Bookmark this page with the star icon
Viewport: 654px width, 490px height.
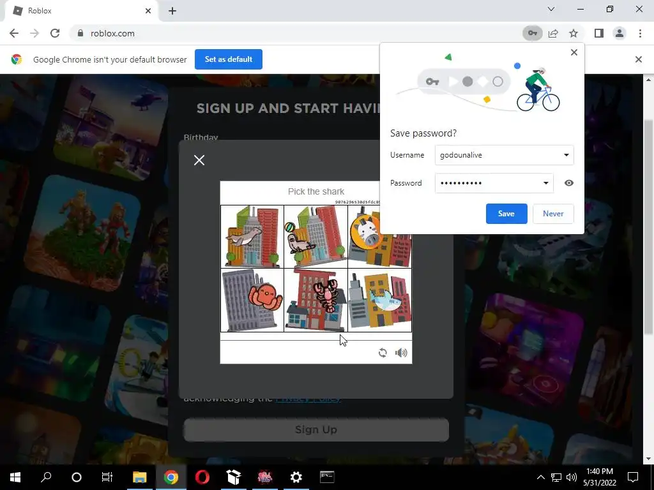tap(574, 33)
